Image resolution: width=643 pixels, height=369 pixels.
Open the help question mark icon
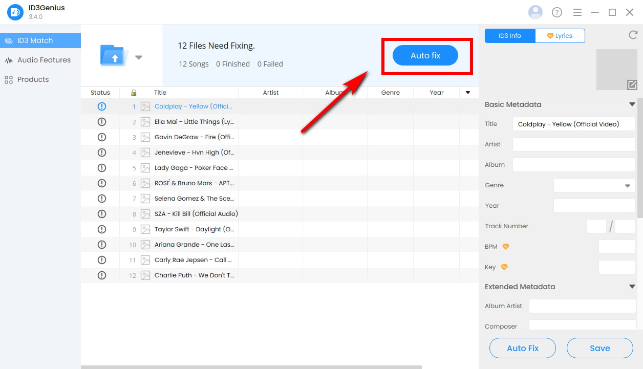(x=557, y=12)
